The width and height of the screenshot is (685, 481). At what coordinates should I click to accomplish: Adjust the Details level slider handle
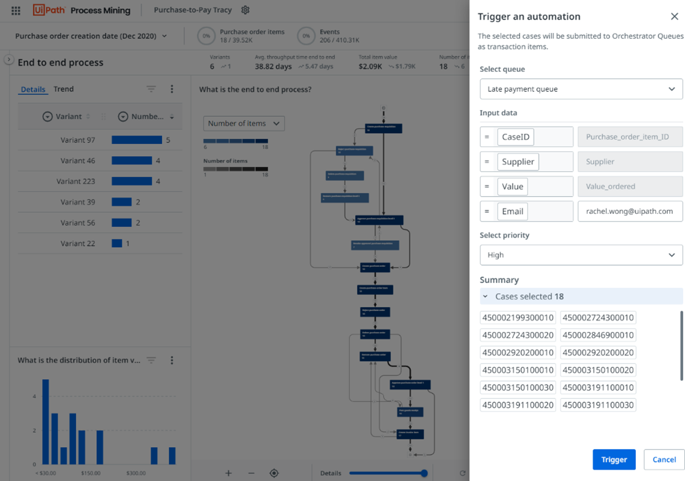coord(424,473)
